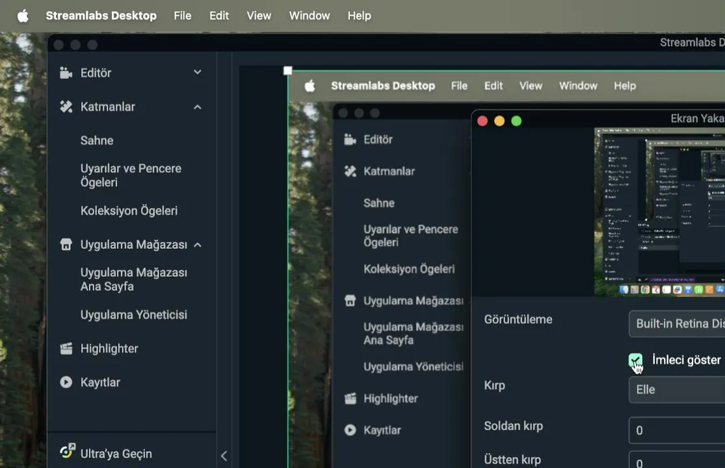This screenshot has width=725, height=468.
Task: Click the Üstten kırp input field
Action: click(677, 460)
